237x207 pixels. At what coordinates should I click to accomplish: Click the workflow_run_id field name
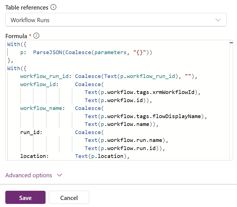[x=44, y=77]
